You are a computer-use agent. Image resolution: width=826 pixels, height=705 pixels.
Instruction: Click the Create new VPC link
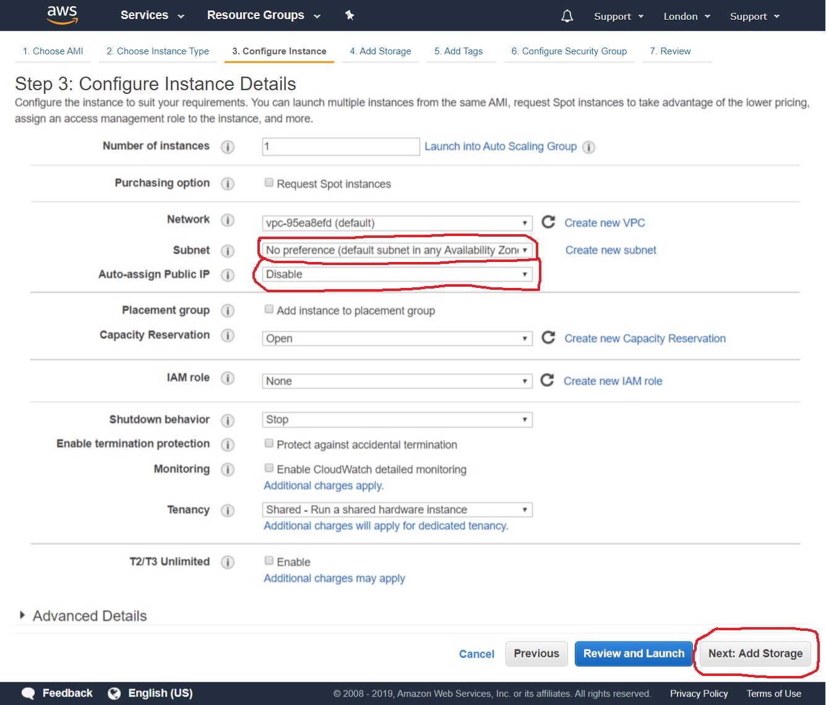(x=604, y=222)
